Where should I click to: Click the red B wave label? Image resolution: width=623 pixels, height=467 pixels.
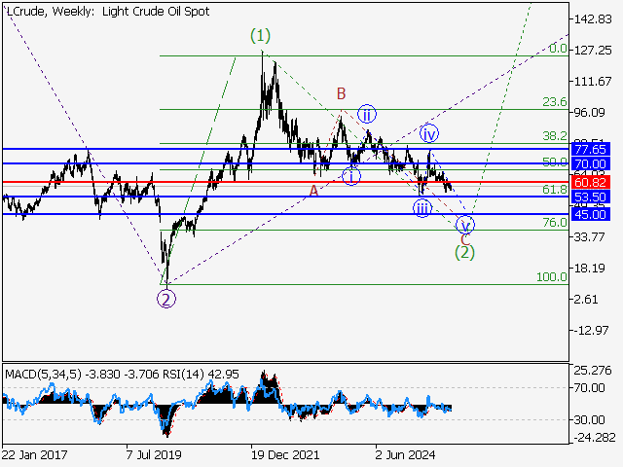[342, 94]
